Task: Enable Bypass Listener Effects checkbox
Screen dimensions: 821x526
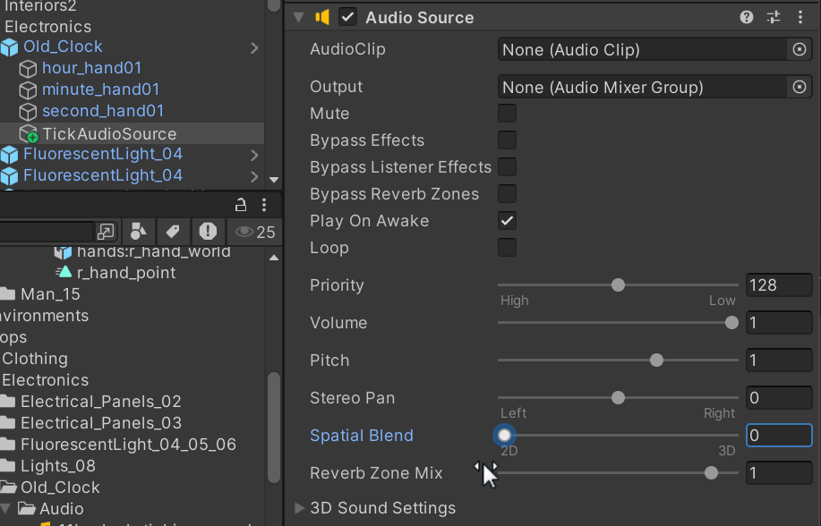Action: coord(507,167)
